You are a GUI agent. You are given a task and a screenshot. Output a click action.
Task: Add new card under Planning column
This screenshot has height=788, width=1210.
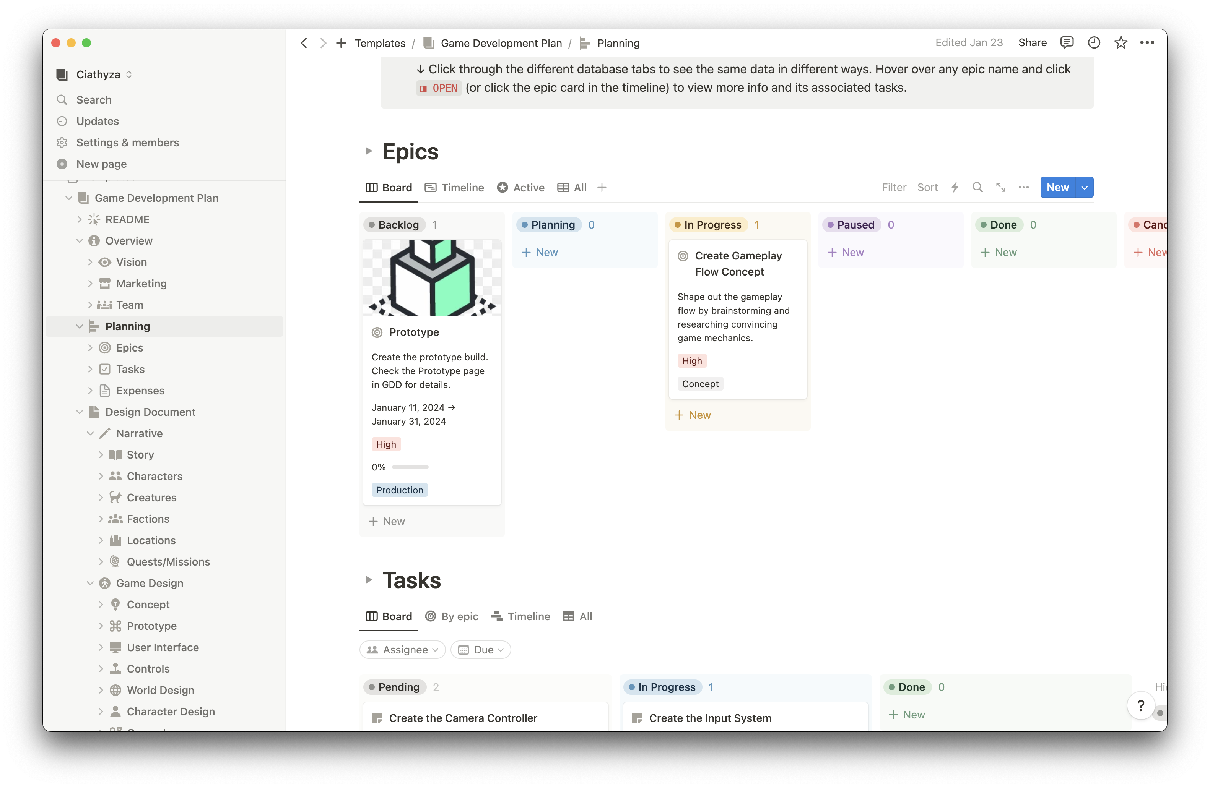click(540, 252)
